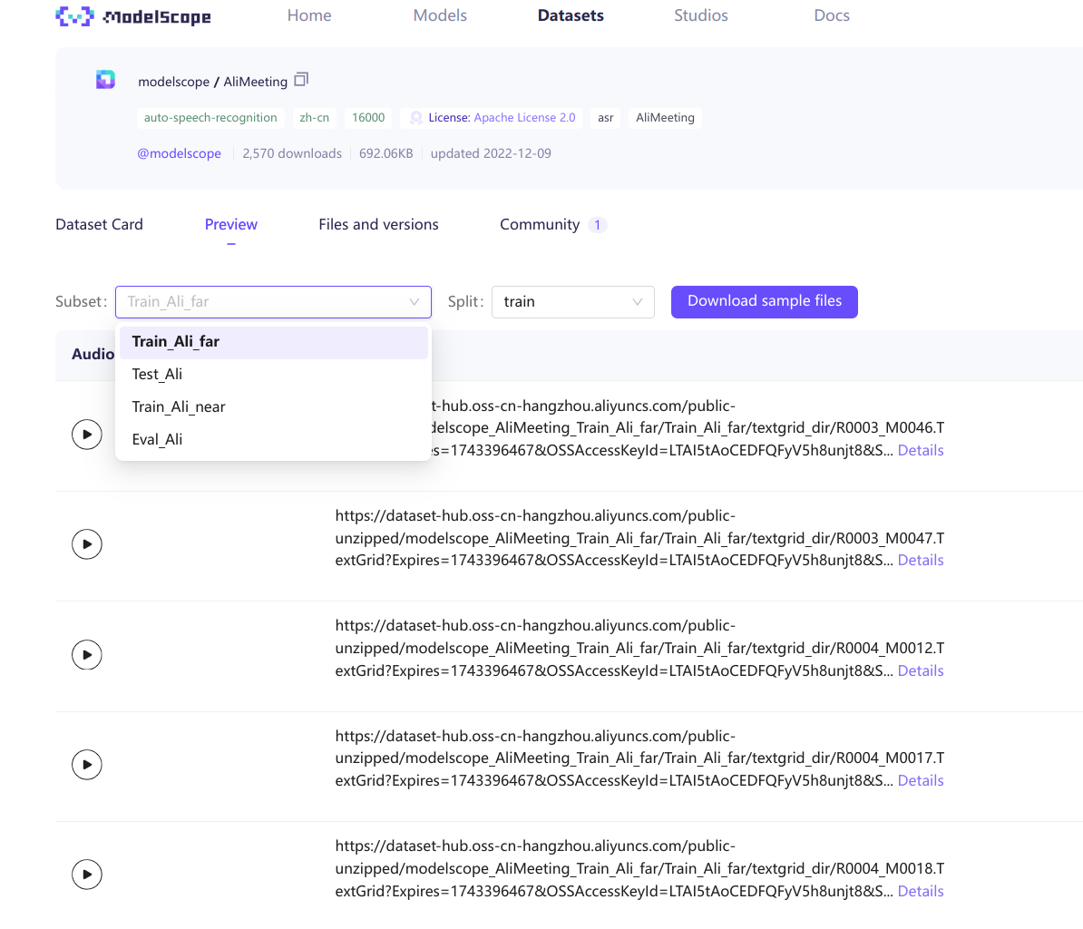Click the modelscope namespace in title

pos(173,82)
